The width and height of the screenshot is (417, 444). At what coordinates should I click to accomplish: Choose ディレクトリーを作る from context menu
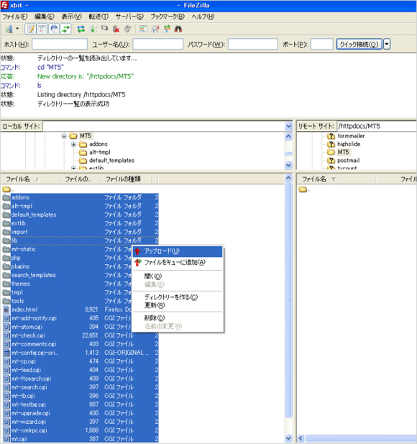pos(178,297)
